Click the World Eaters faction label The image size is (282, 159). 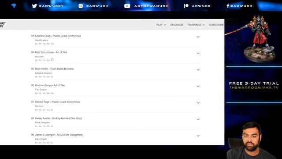41,40
